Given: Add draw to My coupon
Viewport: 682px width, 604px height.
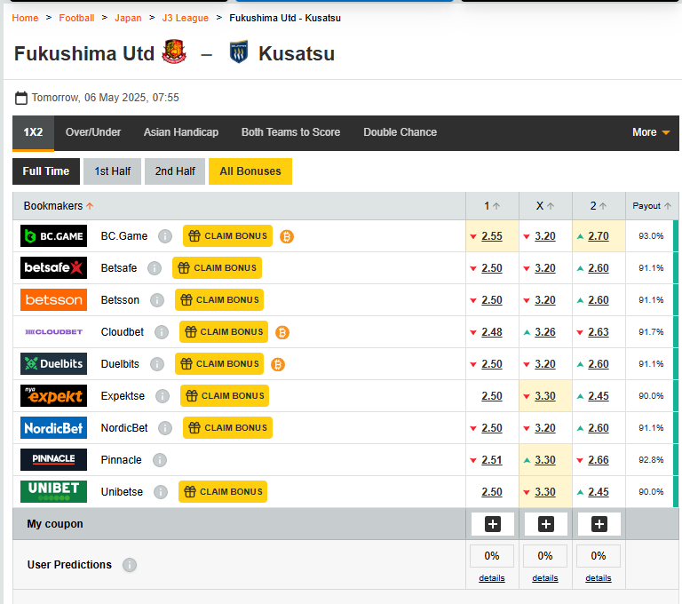Looking at the screenshot, I should (x=546, y=524).
